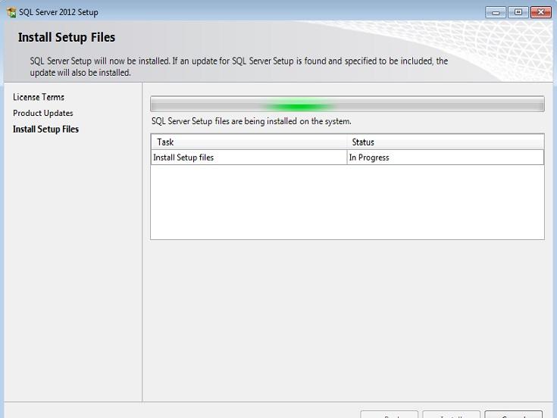Click the SQL Server Setup title bar icon
Image resolution: width=557 pixels, height=418 pixels.
(x=11, y=12)
